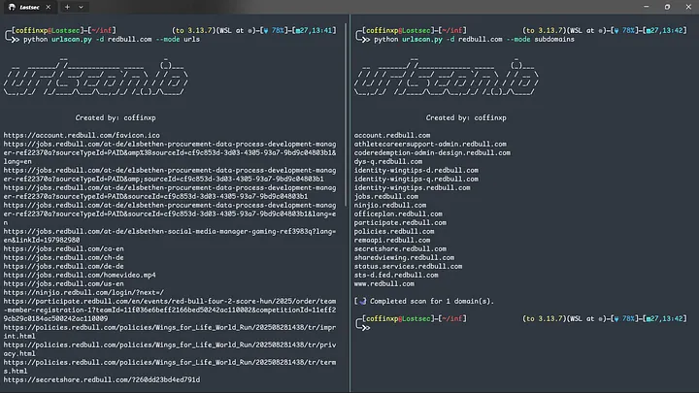Viewport: 699px width, 393px height.
Task: Click Created by: coffinxp in right pane
Action: click(x=466, y=117)
